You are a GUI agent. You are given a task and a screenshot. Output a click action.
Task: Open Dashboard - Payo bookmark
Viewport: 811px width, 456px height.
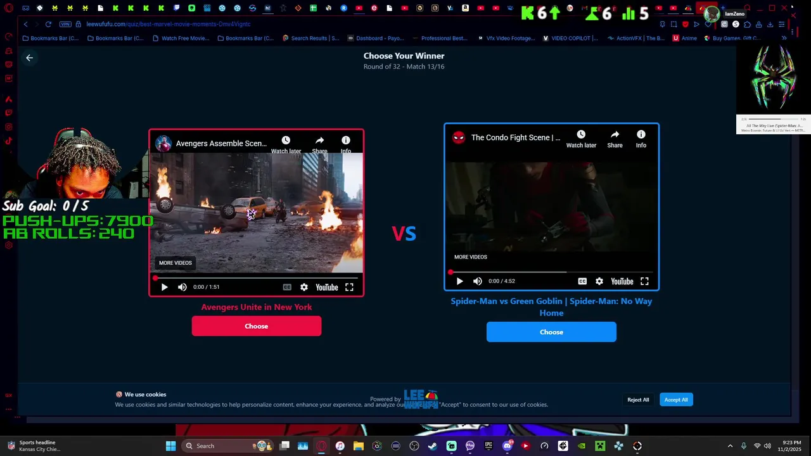(x=377, y=38)
